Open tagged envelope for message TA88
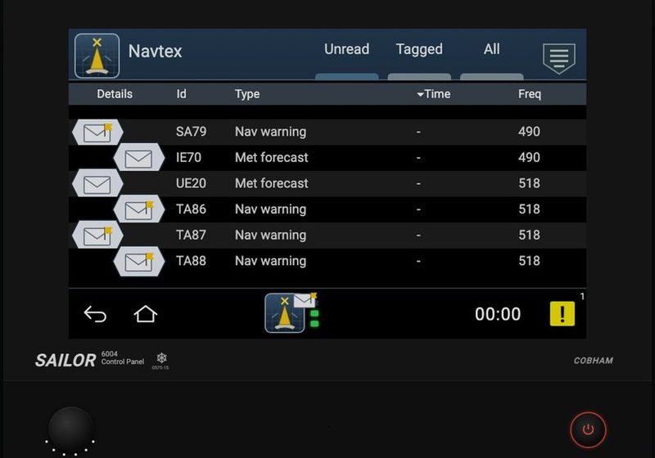 click(x=138, y=262)
